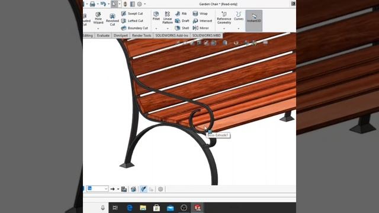Click the microphone icon beside the taskbar
This screenshot has width=379, height=213.
point(102,208)
